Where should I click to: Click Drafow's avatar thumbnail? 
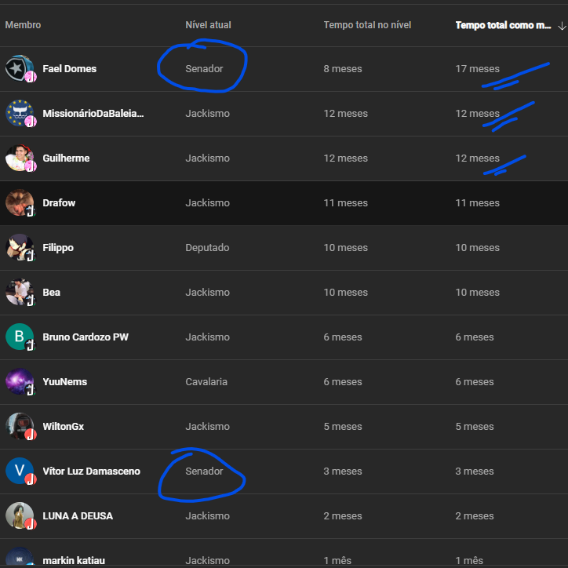coord(20,202)
